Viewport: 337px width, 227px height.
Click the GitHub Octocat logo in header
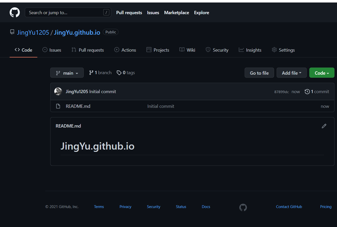tap(15, 12)
